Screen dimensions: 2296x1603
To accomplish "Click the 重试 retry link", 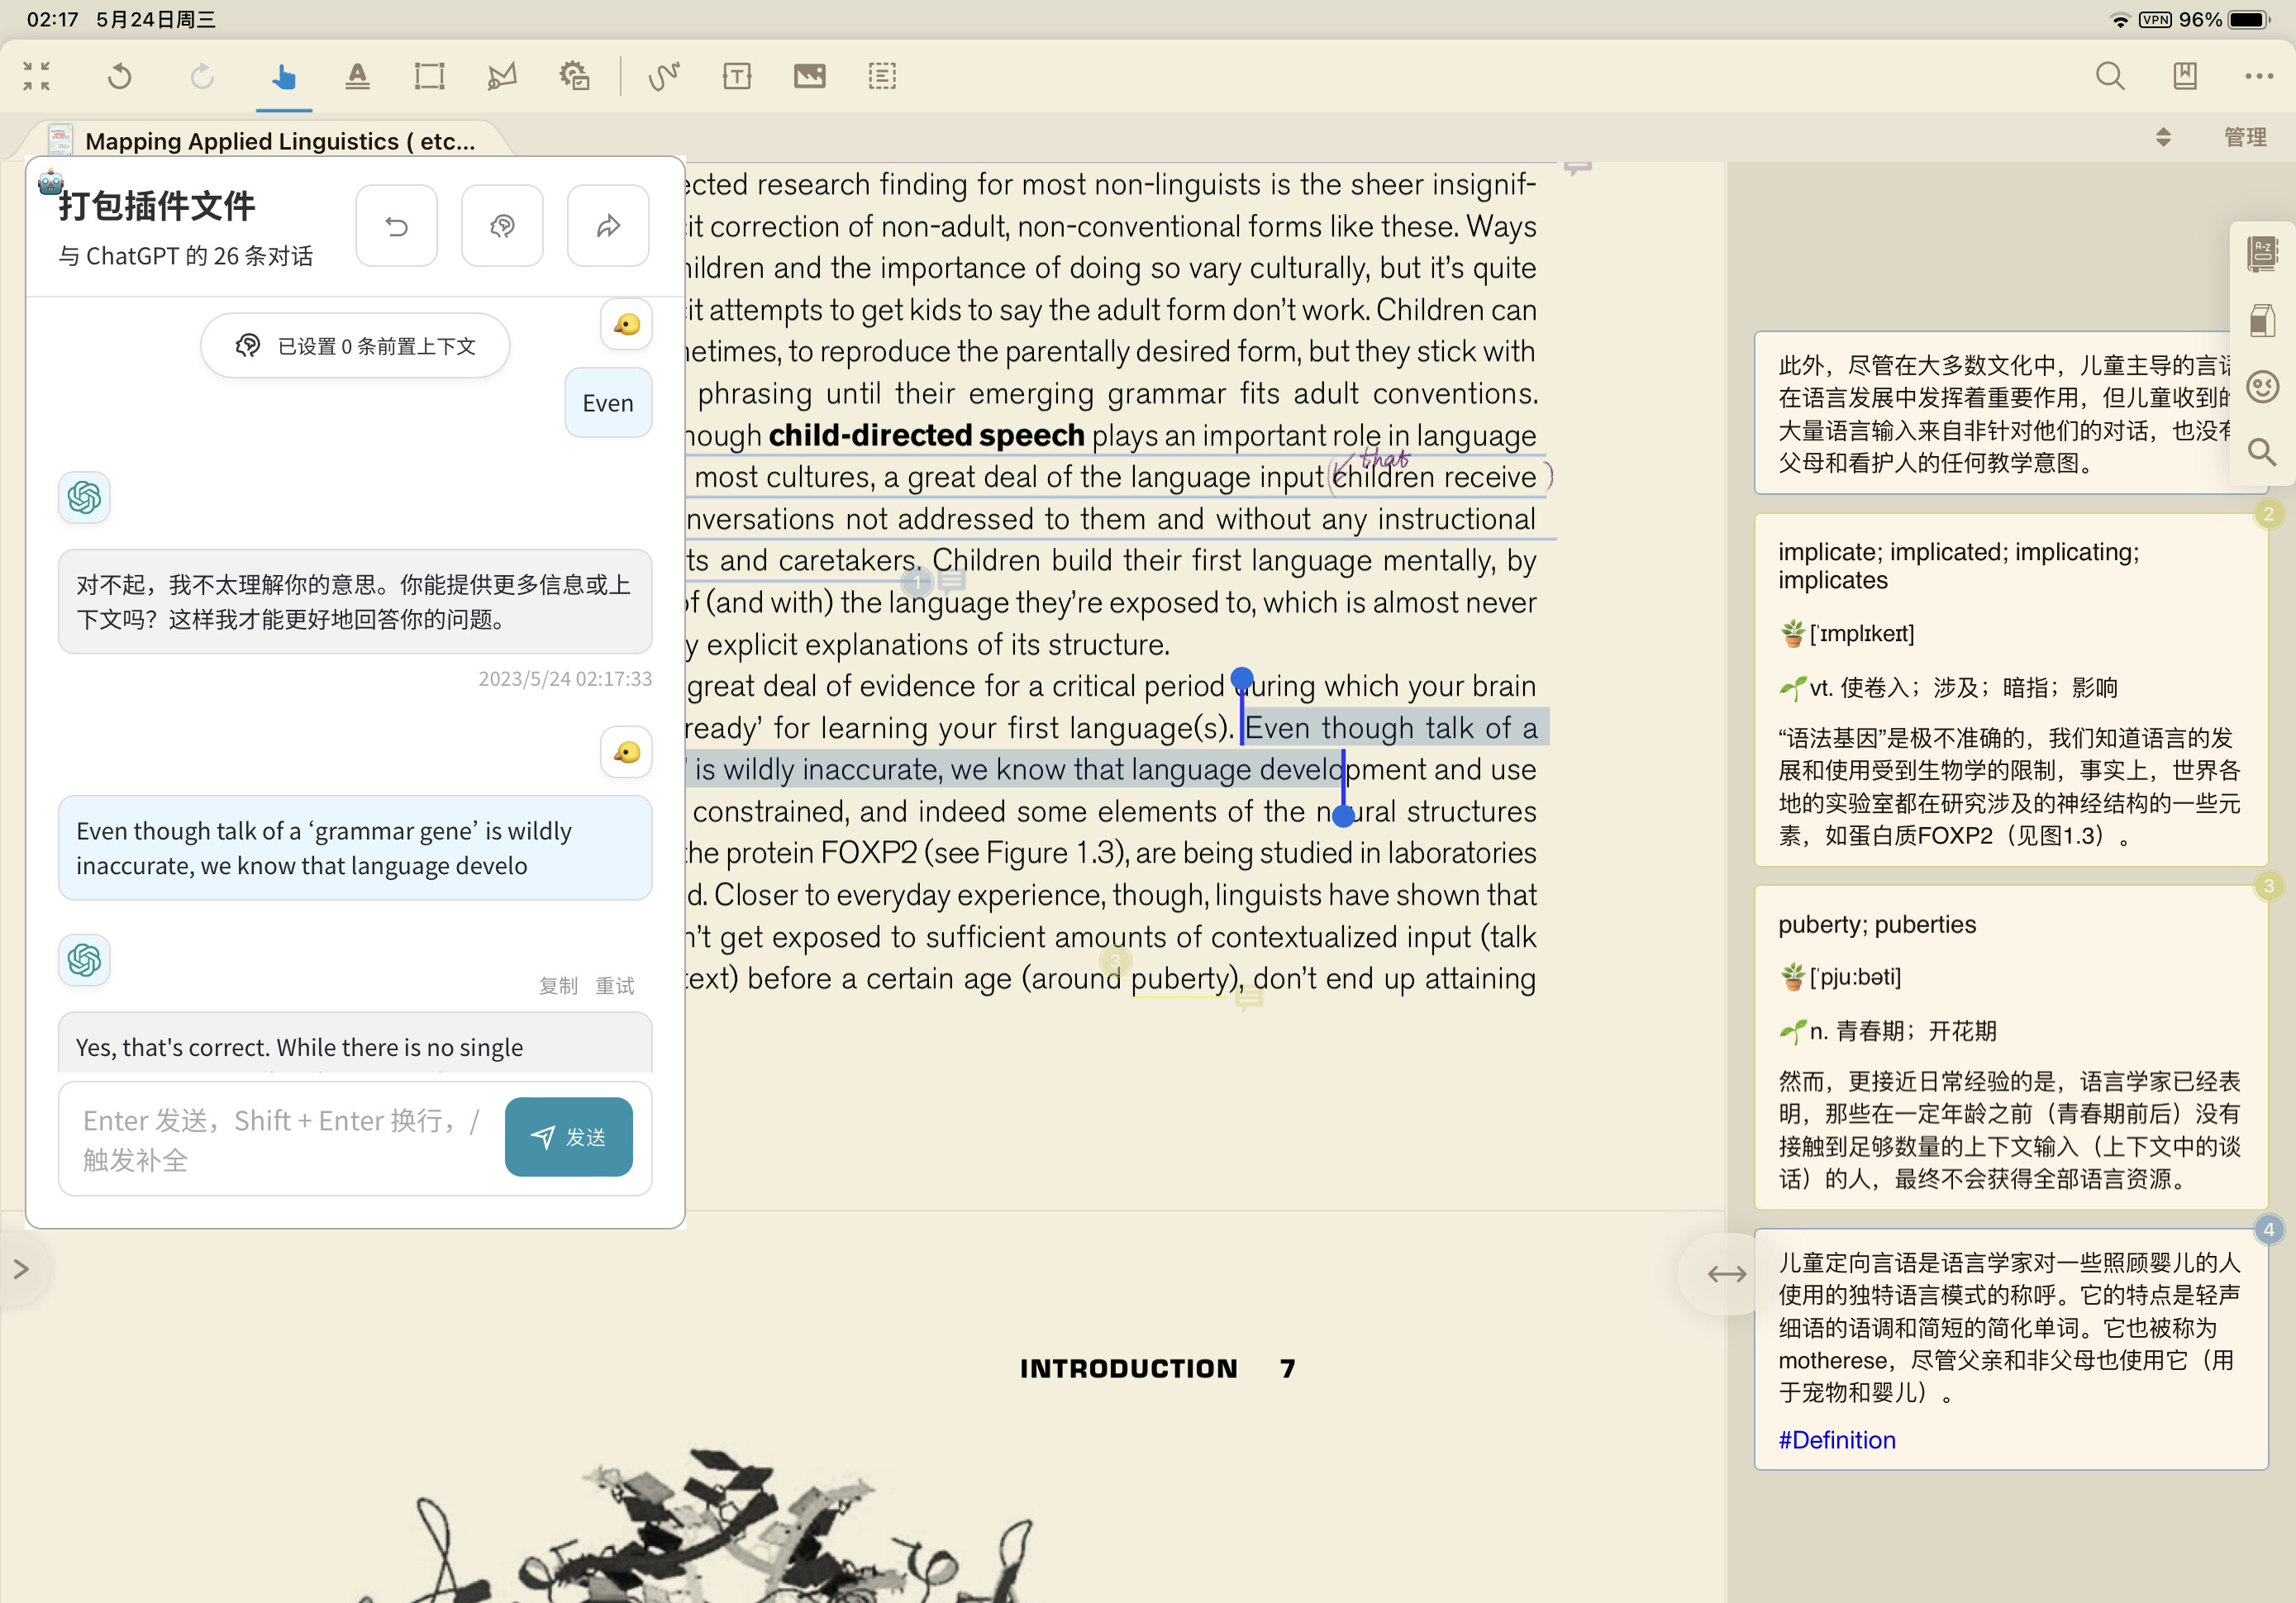I will pyautogui.click(x=615, y=986).
